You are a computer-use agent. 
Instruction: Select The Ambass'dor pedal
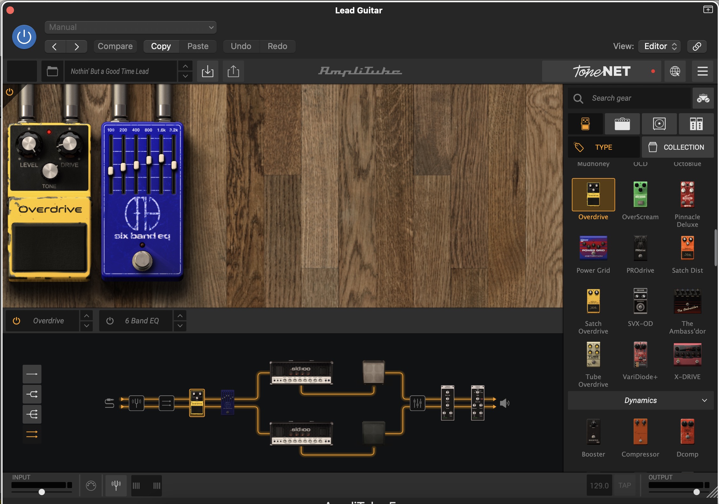(x=687, y=311)
